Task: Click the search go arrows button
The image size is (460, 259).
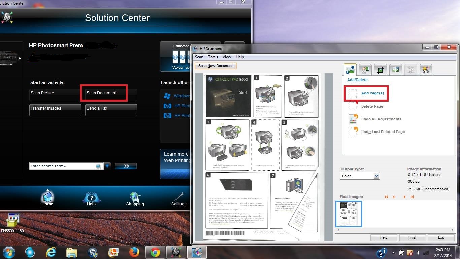Action: [x=126, y=166]
